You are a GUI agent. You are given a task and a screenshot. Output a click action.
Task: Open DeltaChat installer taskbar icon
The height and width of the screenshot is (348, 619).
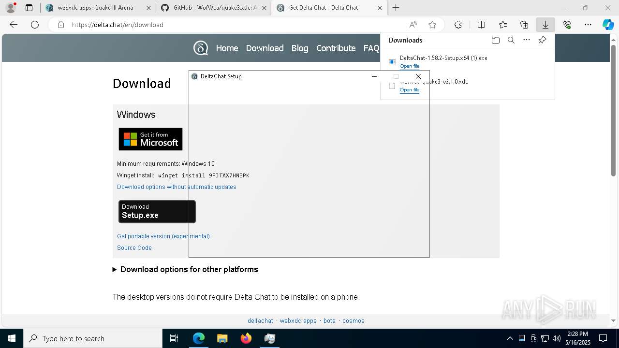269,338
